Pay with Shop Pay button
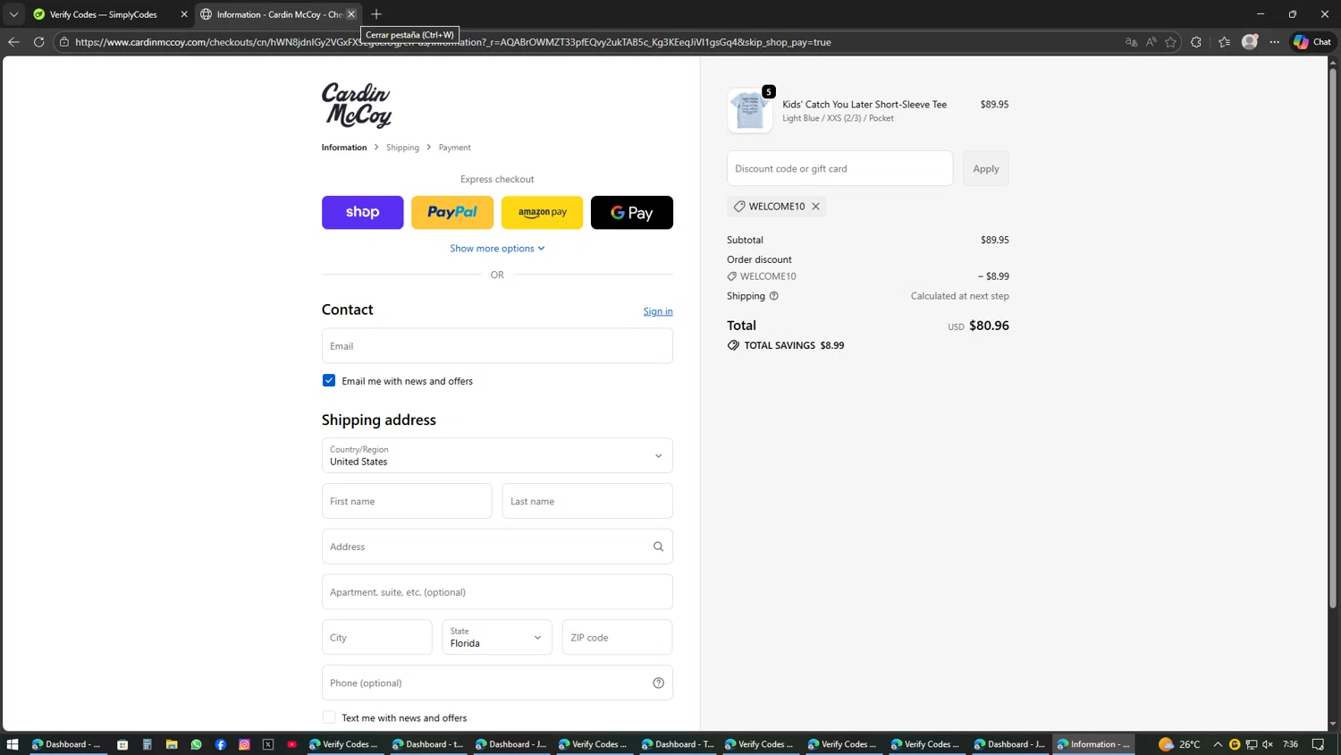The width and height of the screenshot is (1341, 755). [x=363, y=213]
